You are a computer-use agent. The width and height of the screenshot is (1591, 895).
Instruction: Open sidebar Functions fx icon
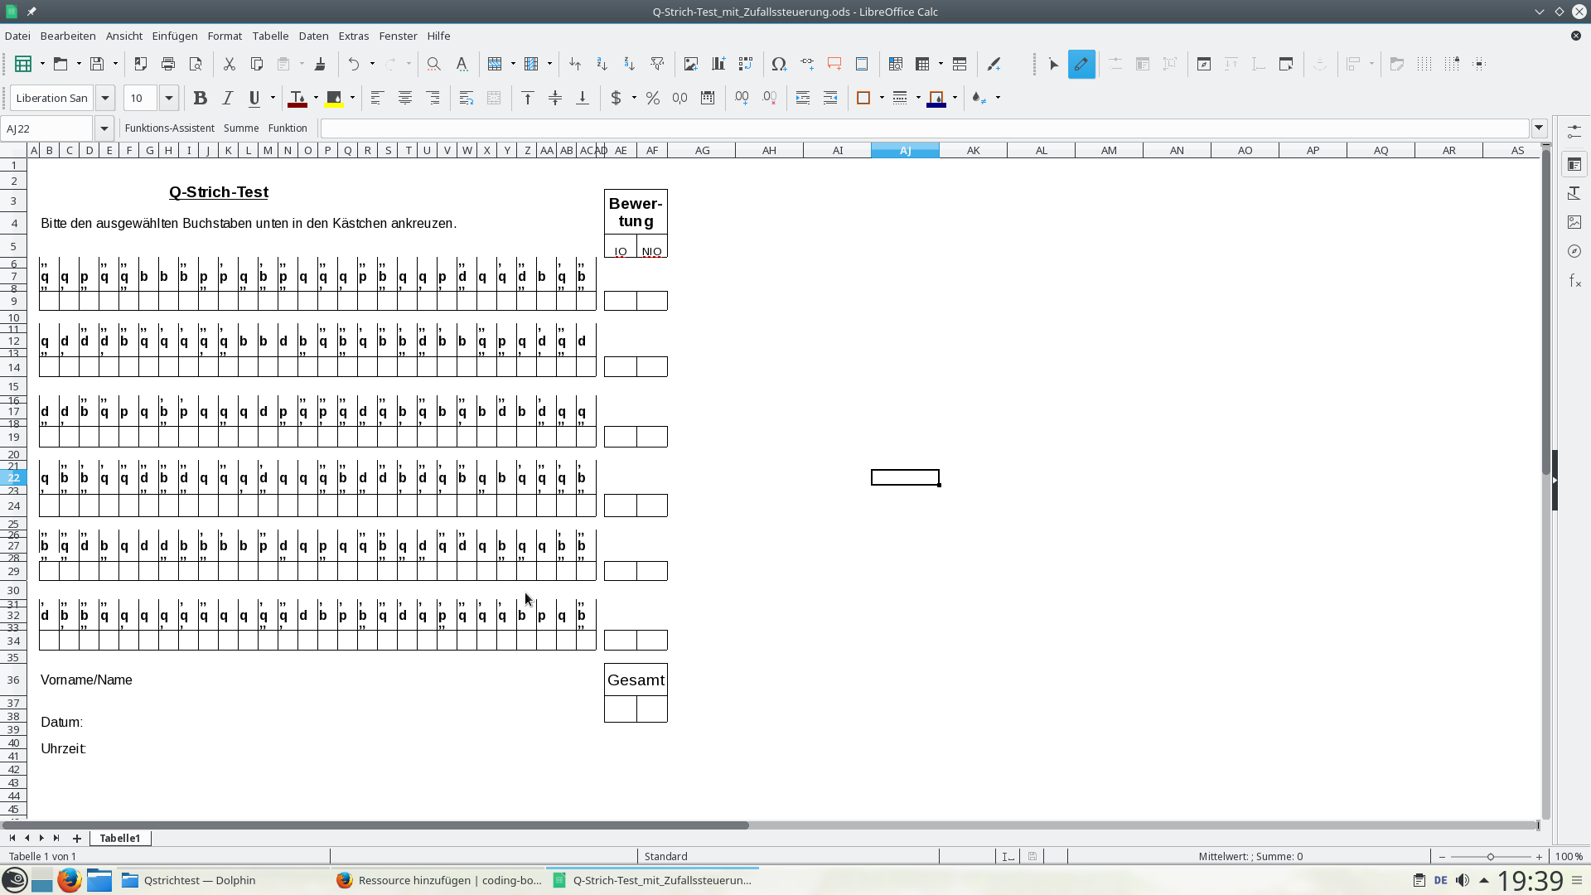[x=1574, y=281]
